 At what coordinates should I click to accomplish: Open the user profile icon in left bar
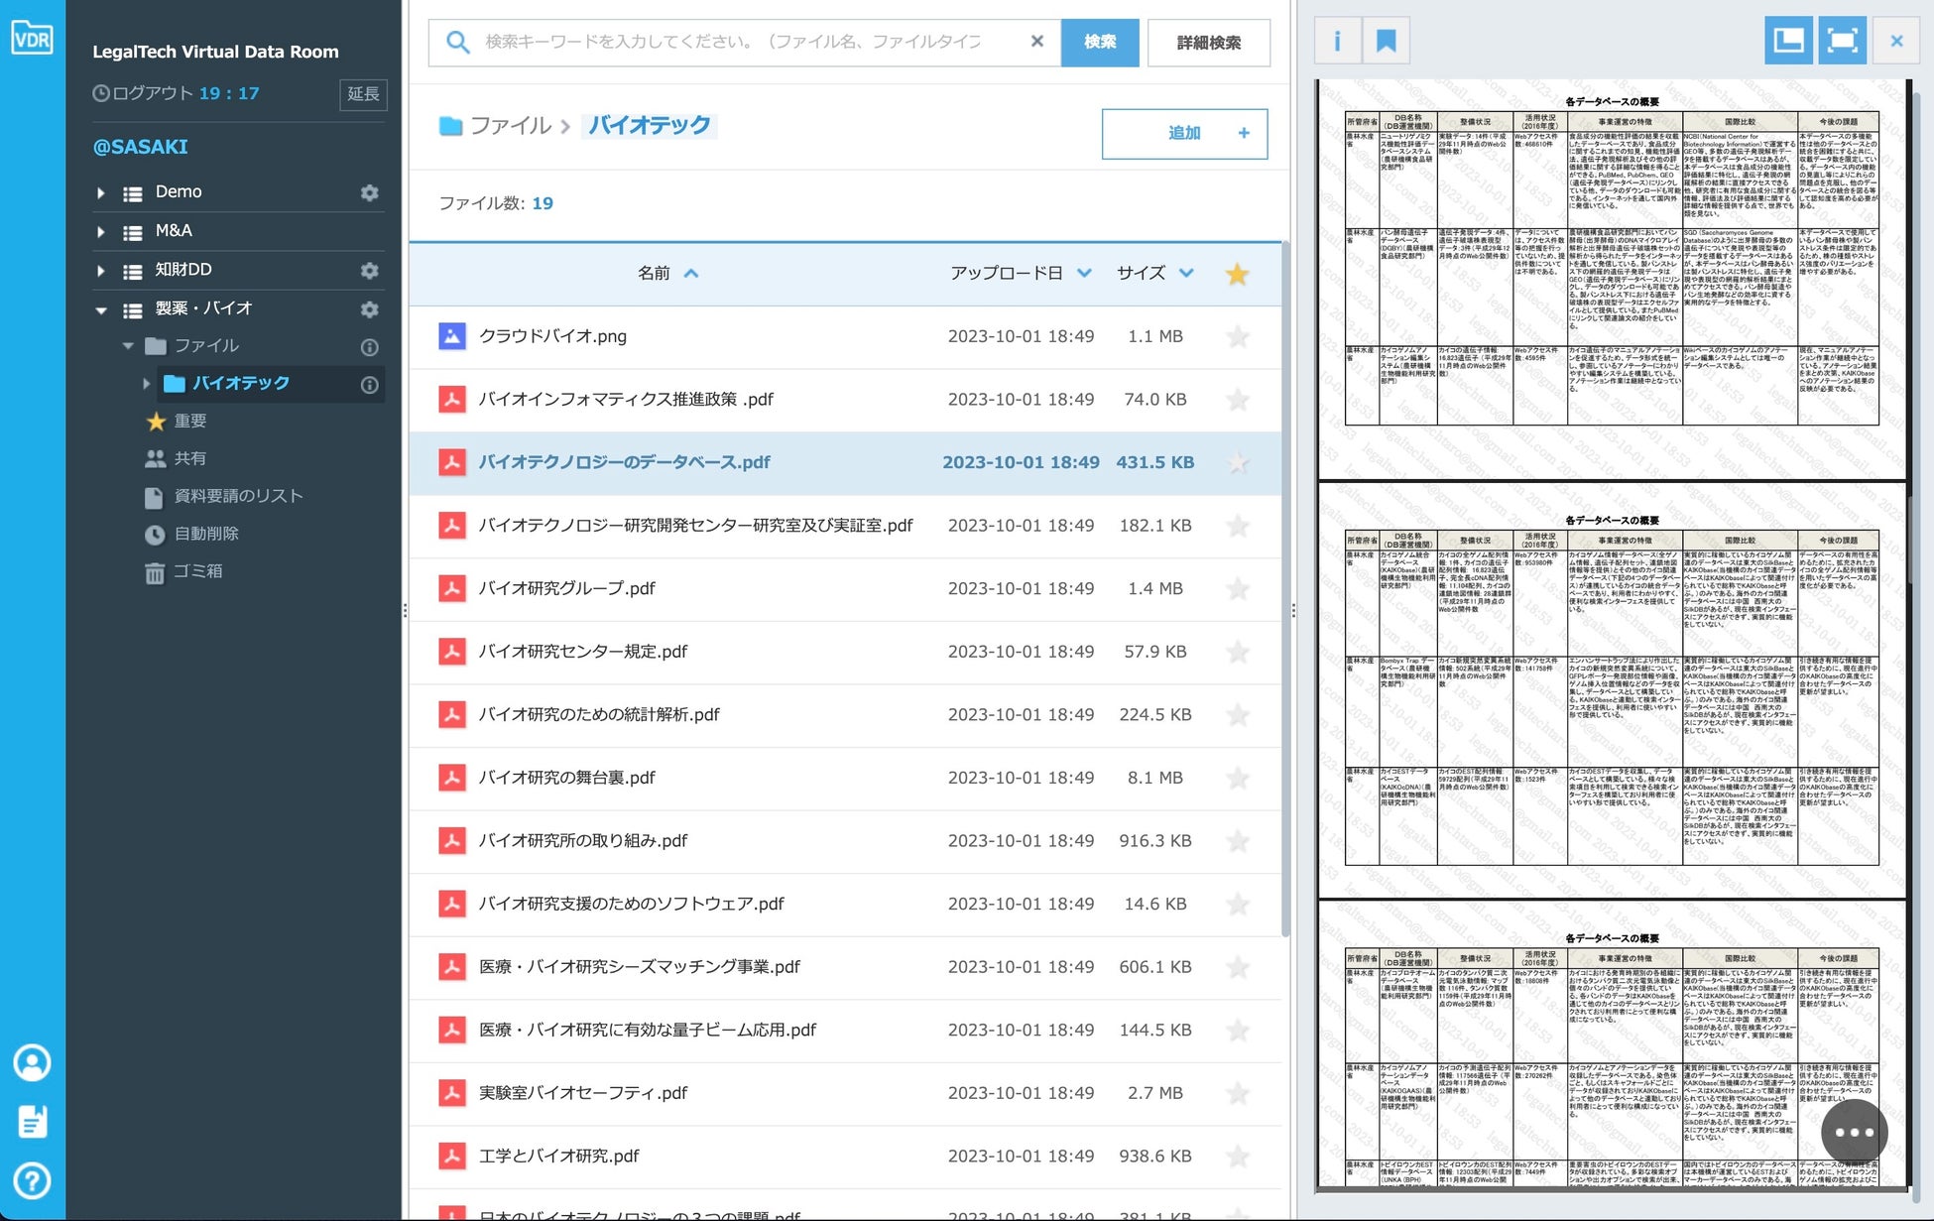(x=32, y=1062)
